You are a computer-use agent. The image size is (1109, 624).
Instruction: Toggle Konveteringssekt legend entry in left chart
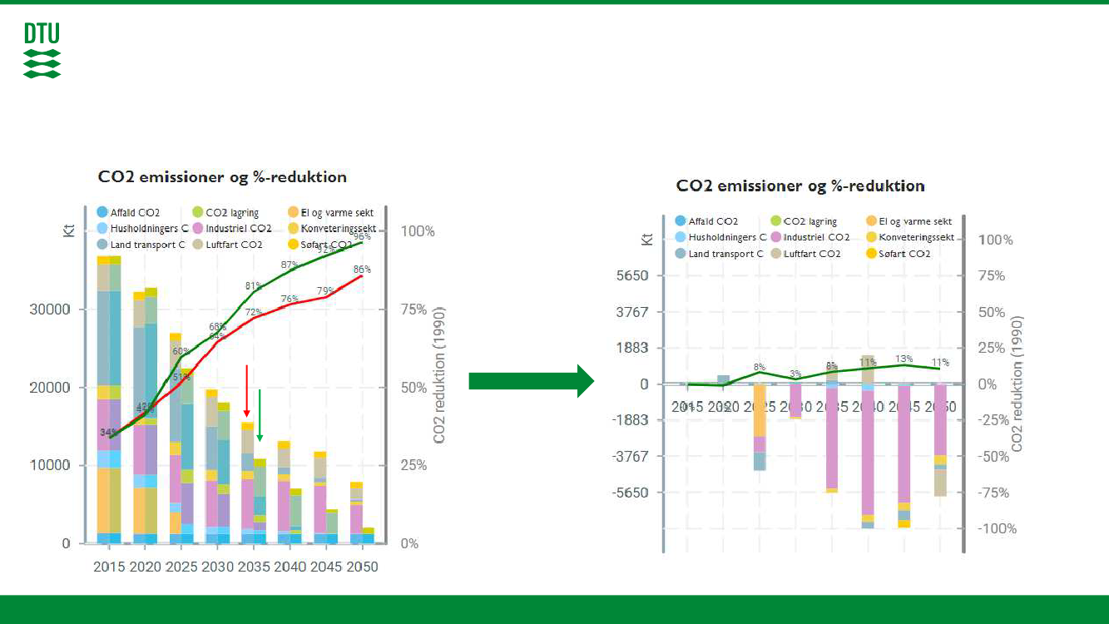pos(332,228)
